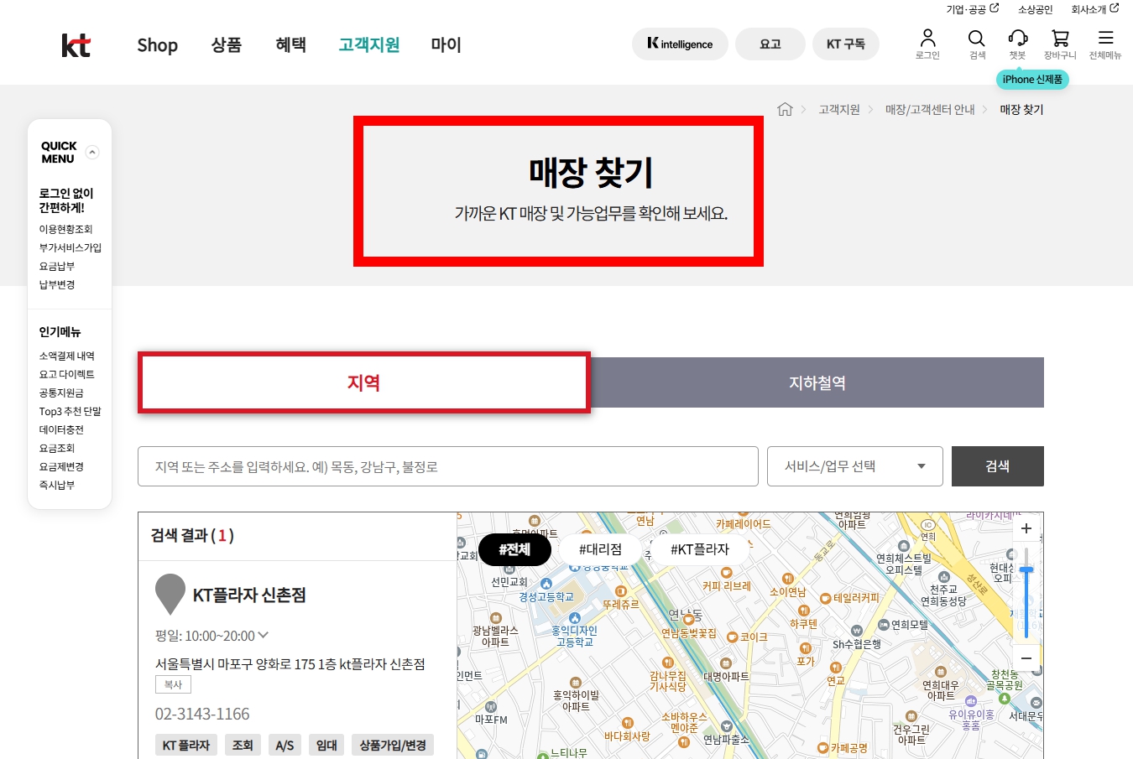This screenshot has width=1133, height=759.
Task: Open 기업·공공 external link
Action: coord(972,9)
